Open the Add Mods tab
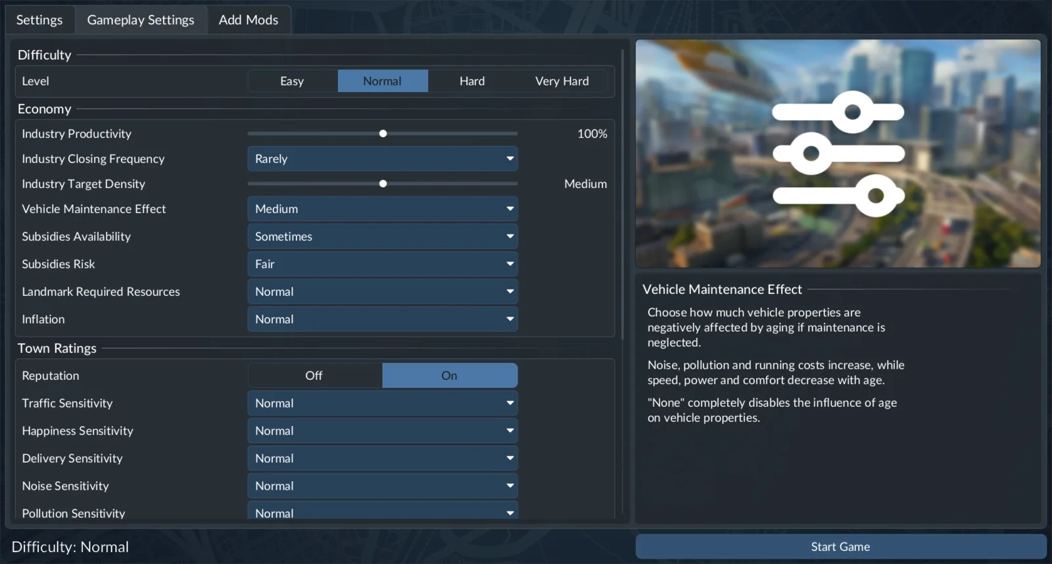The image size is (1052, 564). [x=249, y=20]
